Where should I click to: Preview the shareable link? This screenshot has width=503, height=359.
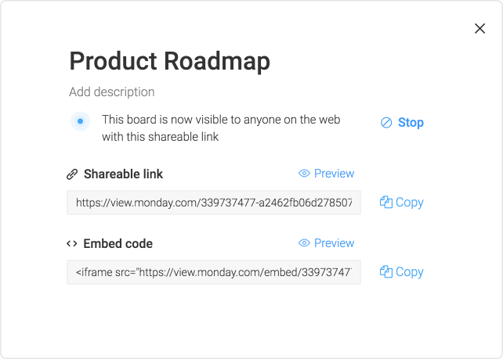pyautogui.click(x=326, y=174)
